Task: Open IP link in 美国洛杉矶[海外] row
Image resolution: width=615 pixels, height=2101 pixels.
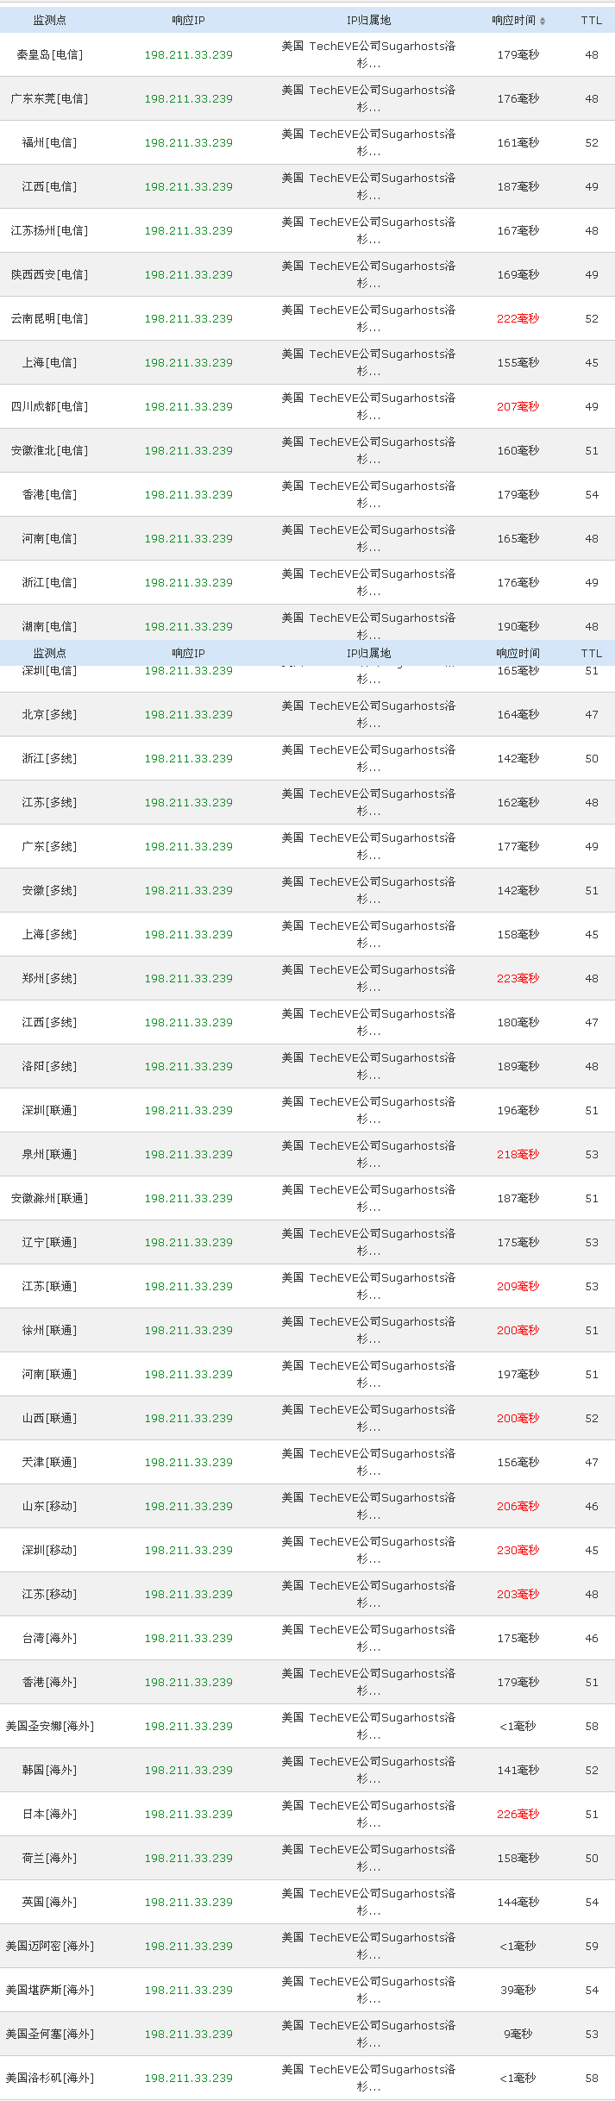Action: click(188, 2078)
